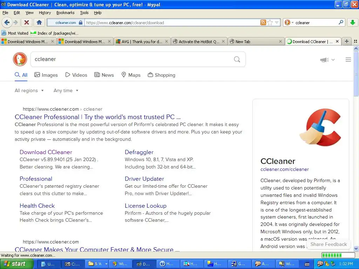Click the list all tabs grid icon

click(355, 41)
